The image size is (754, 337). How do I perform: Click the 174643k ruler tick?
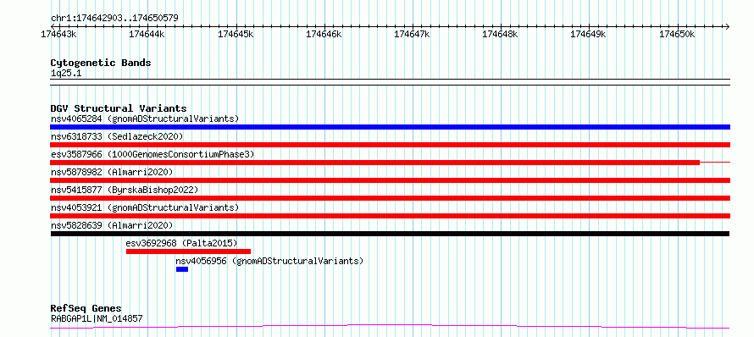[58, 34]
